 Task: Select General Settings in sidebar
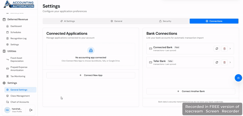(x=20, y=90)
